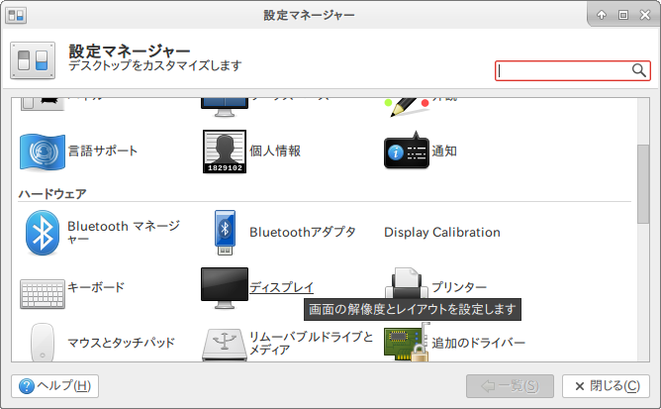Screen dimensions: 661x409
Task: Open the 通知 notification bubble icon
Action: click(407, 151)
